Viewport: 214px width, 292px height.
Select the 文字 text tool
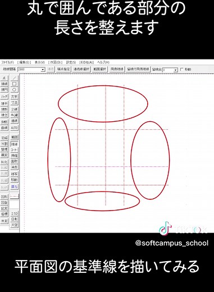[14, 97]
